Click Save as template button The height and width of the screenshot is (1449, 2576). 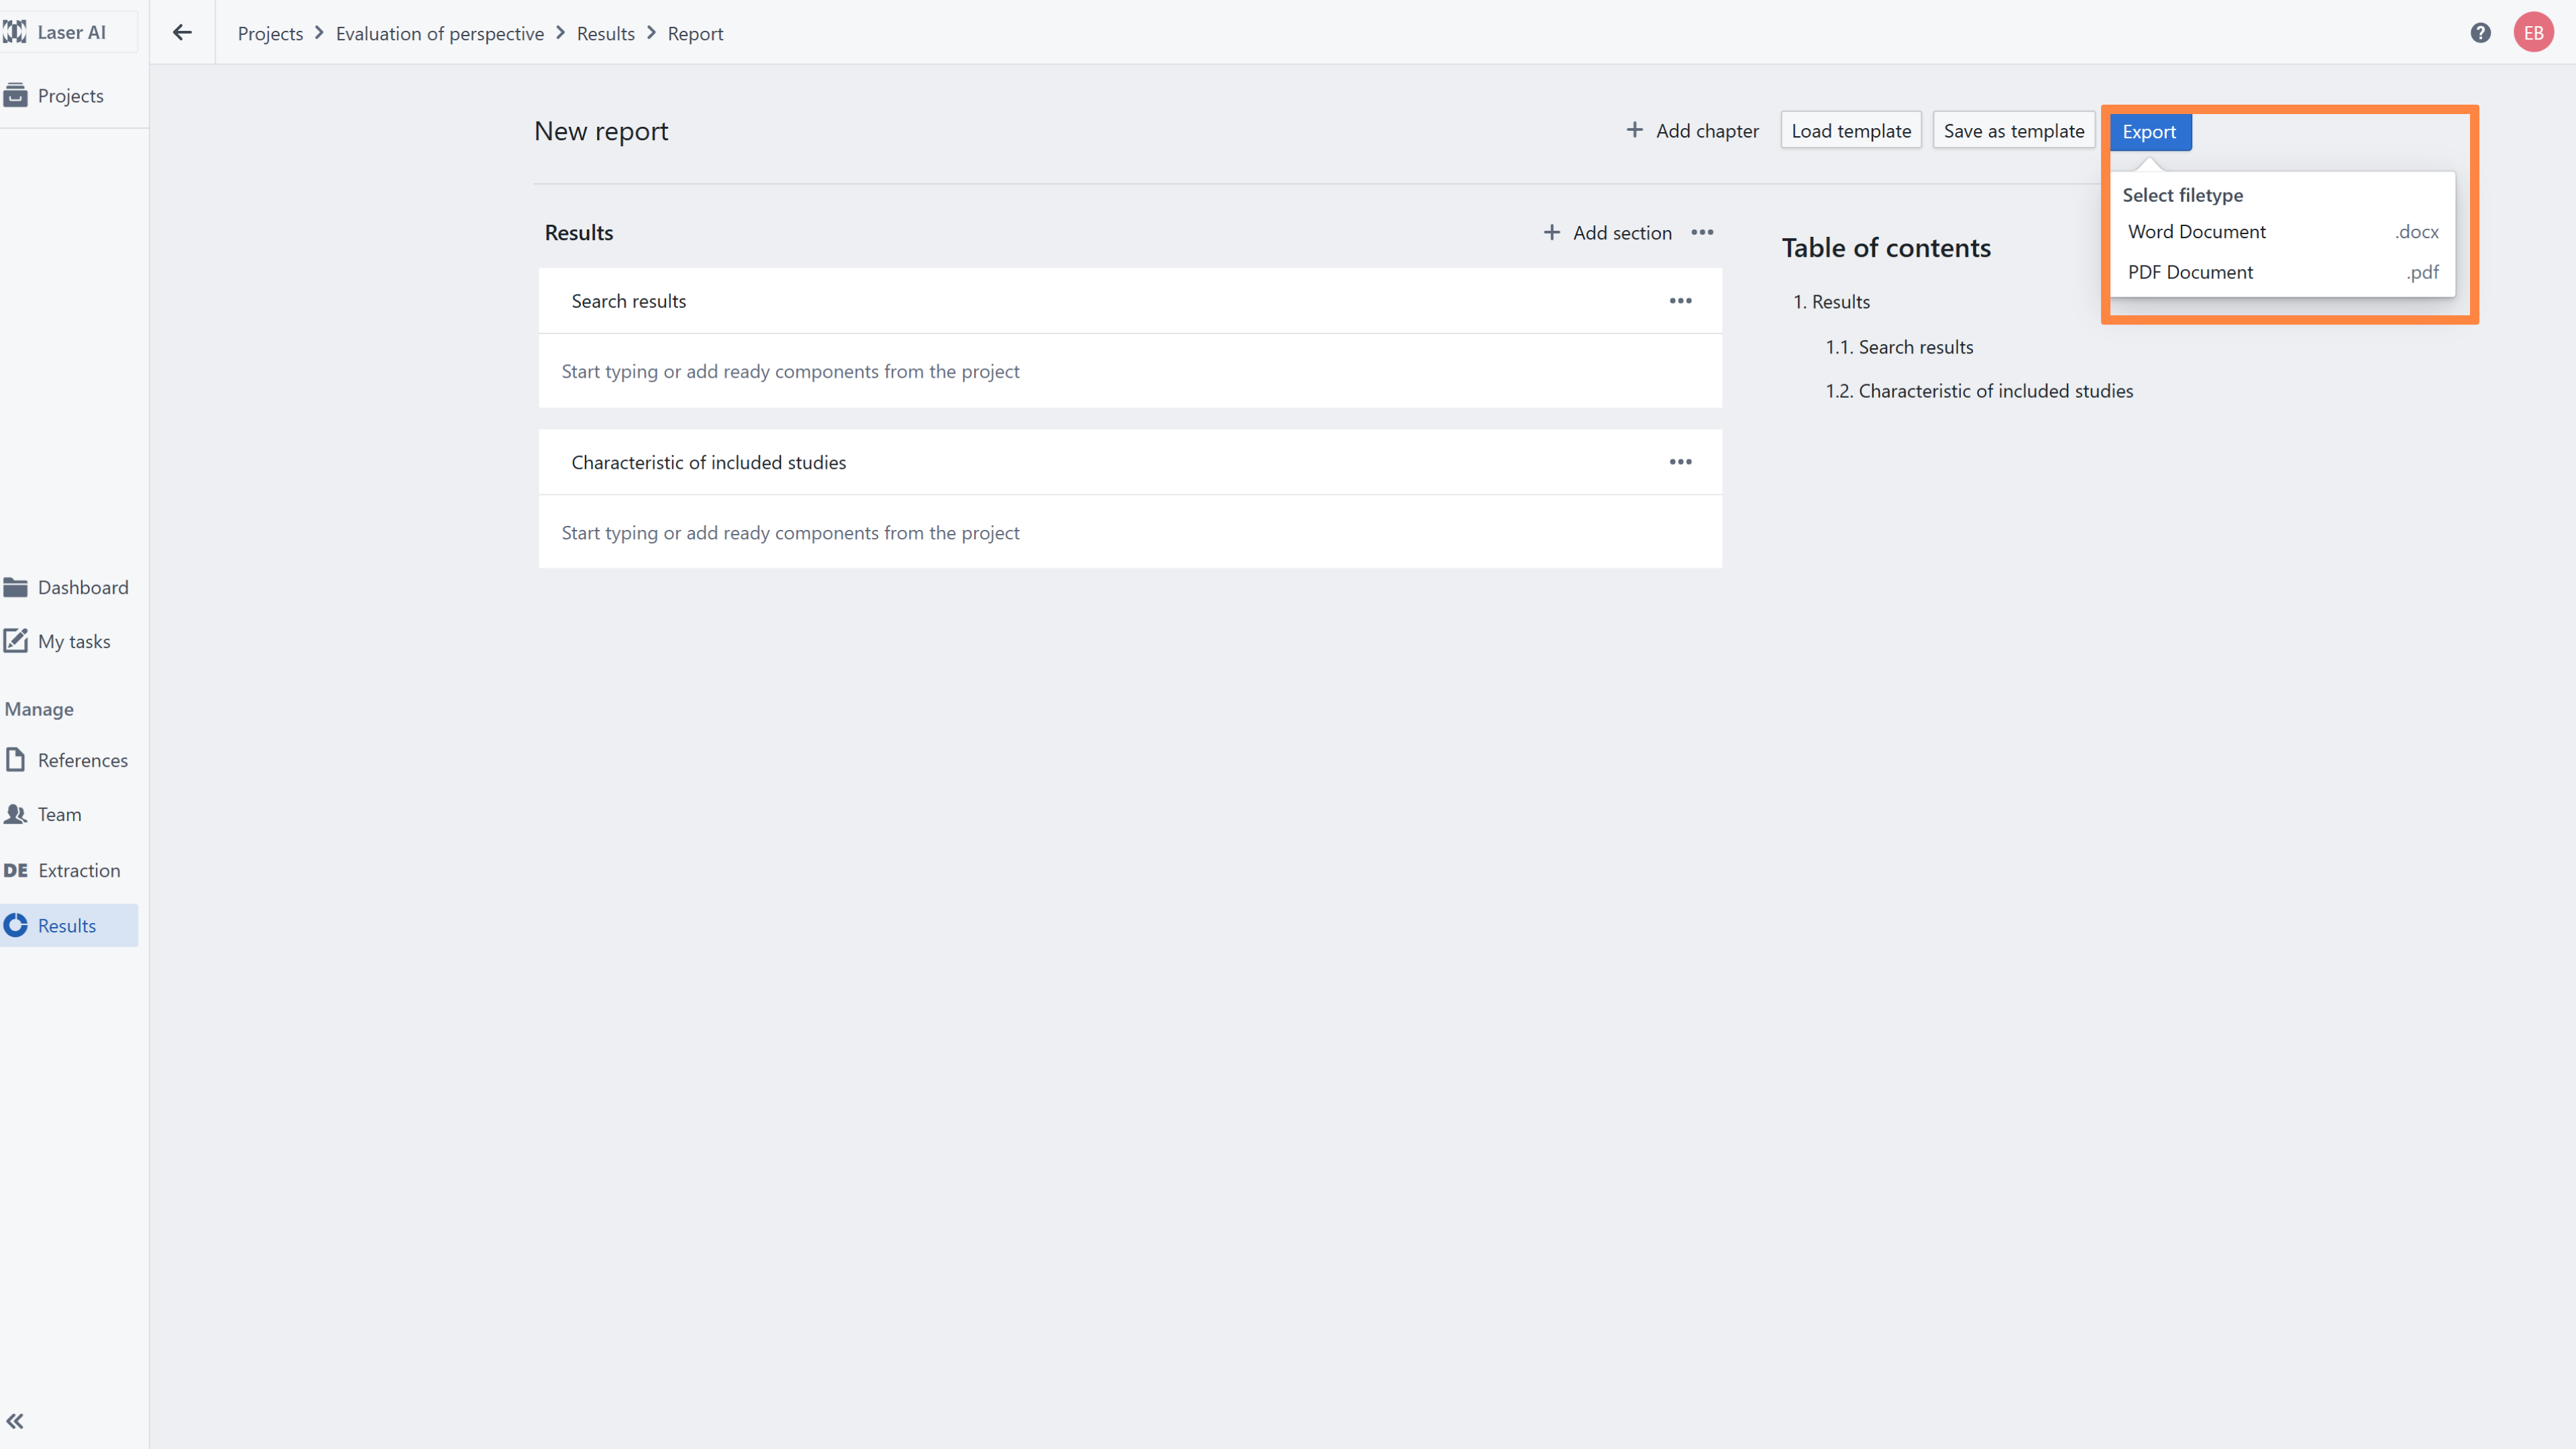coord(2013,131)
